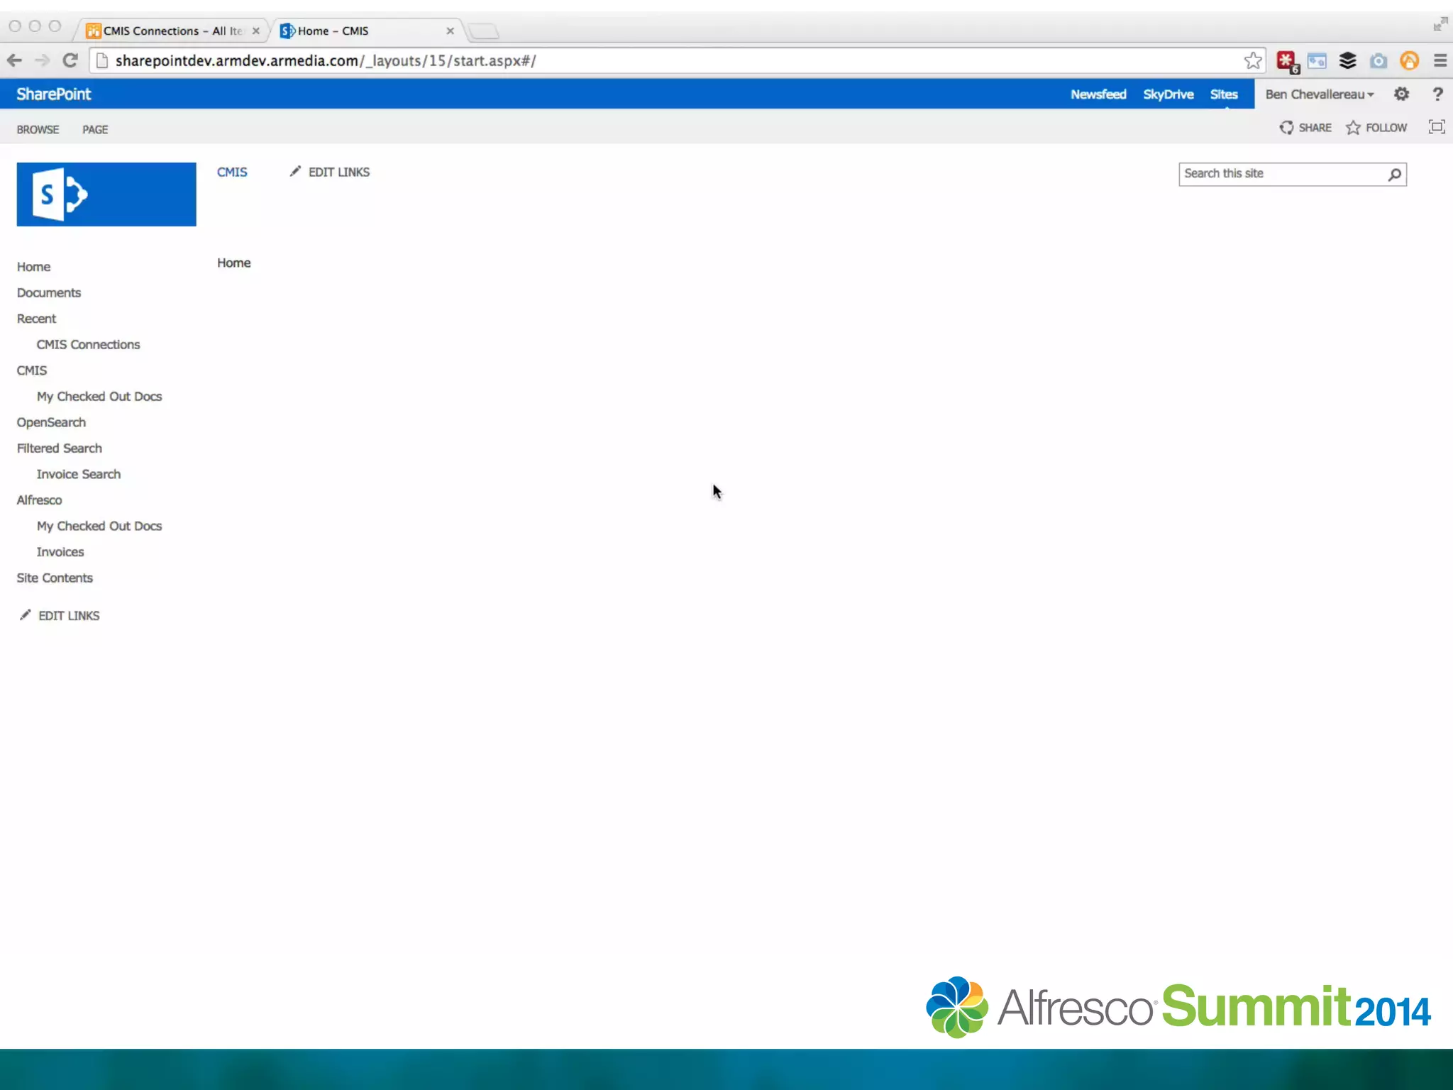Open SharePoint settings gear

tap(1401, 94)
